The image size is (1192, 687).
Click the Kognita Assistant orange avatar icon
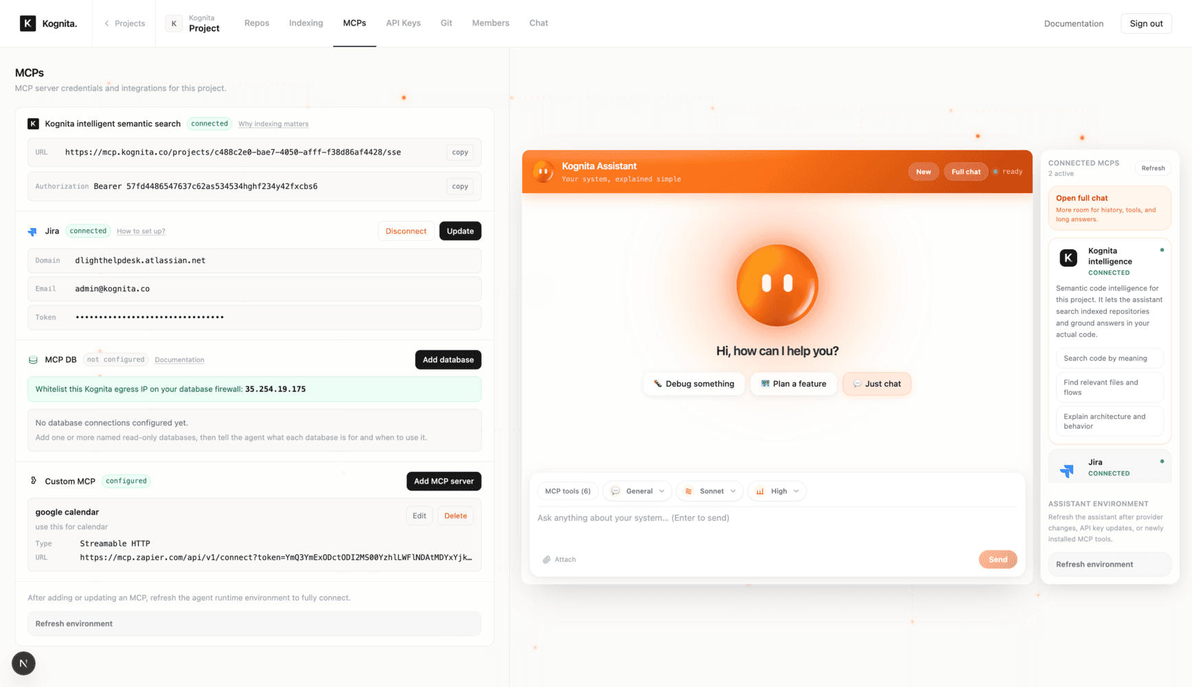[x=543, y=171]
